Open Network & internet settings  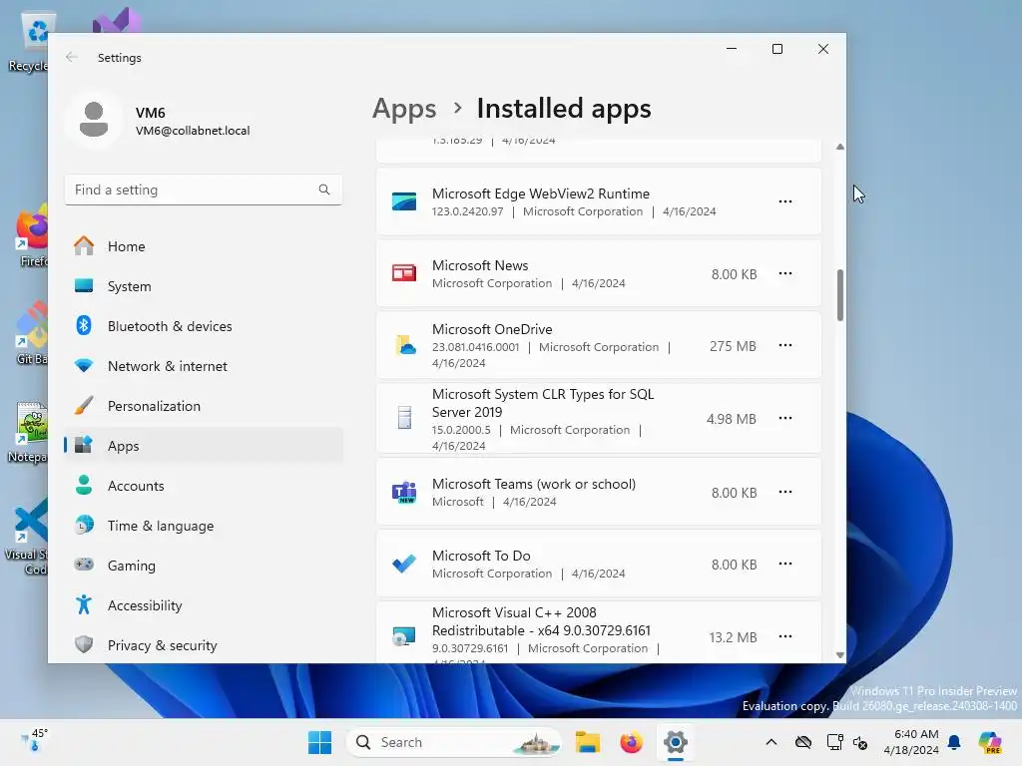204,366
